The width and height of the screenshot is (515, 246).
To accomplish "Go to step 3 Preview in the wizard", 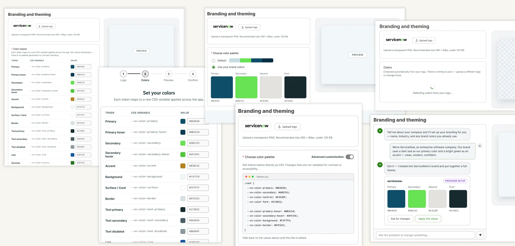I will click(169, 74).
